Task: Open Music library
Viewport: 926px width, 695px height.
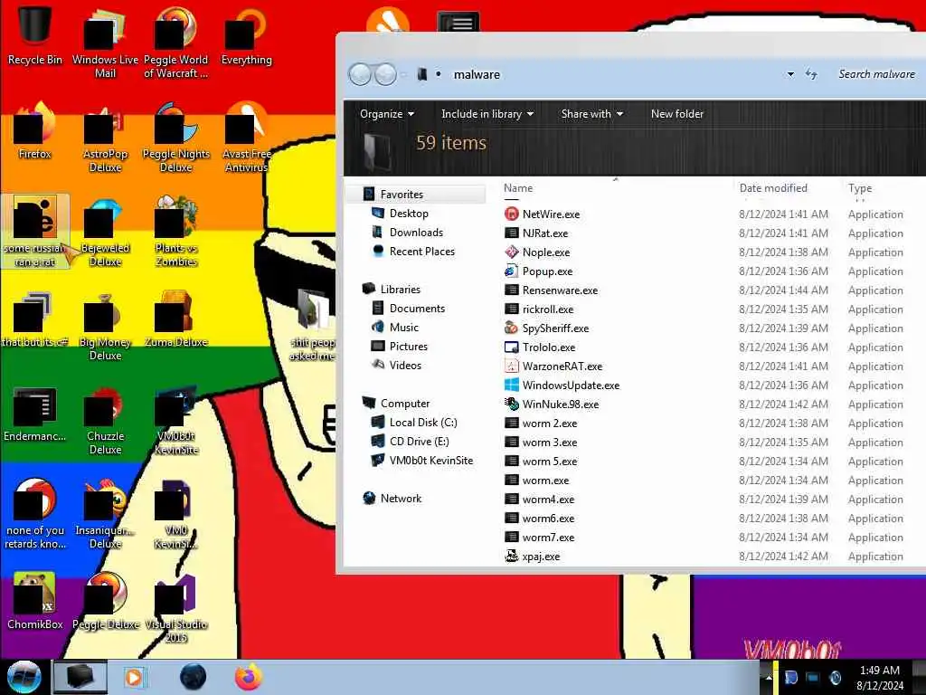Action: point(403,327)
